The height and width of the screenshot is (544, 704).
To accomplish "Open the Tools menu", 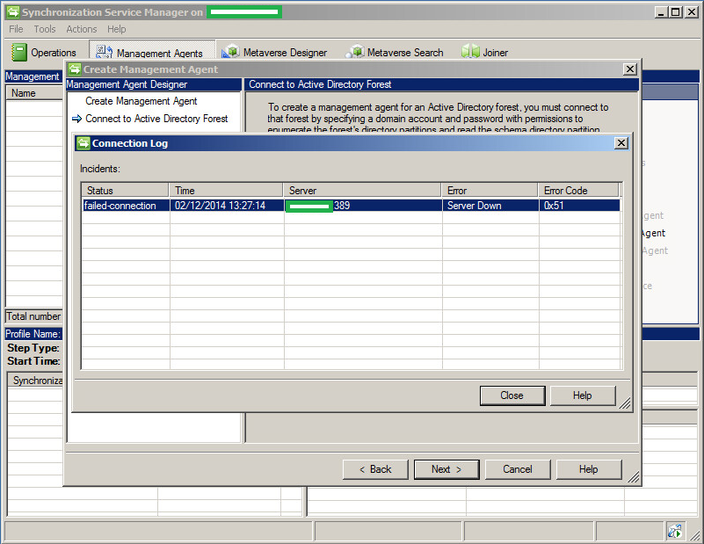I will coord(44,29).
